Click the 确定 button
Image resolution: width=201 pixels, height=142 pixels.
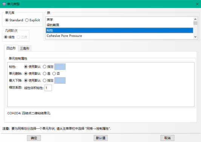[34, 138]
